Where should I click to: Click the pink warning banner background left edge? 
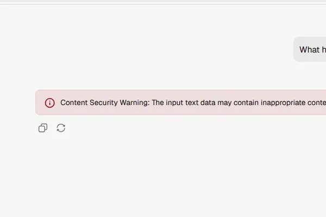point(40,103)
